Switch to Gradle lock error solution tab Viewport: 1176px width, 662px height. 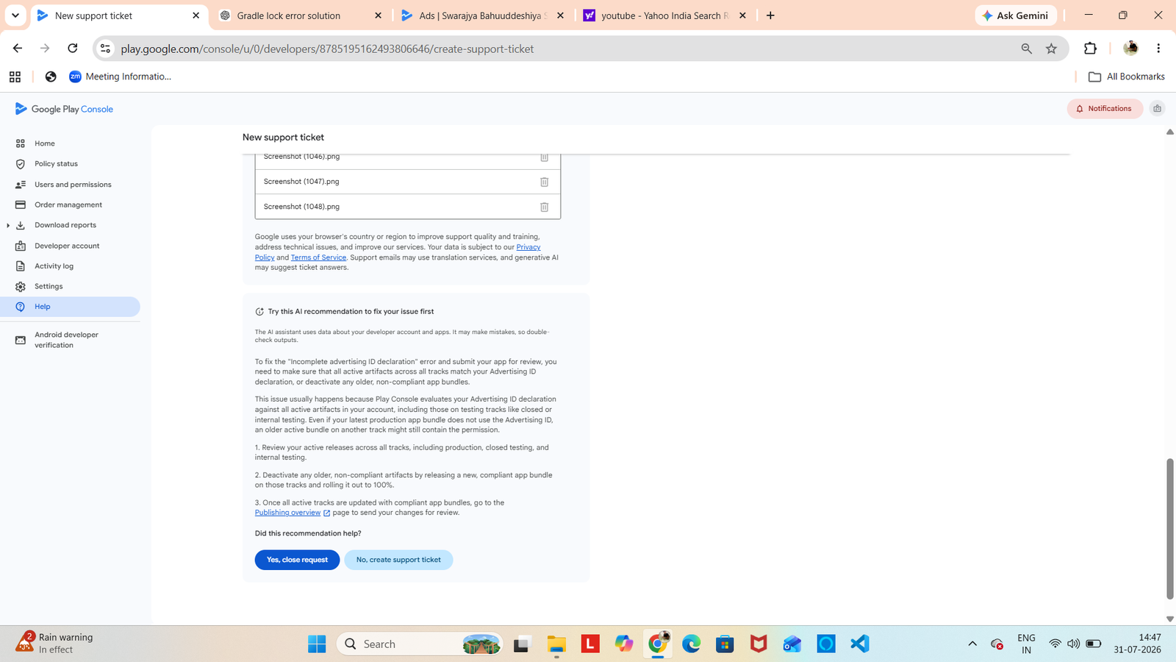[x=300, y=15]
